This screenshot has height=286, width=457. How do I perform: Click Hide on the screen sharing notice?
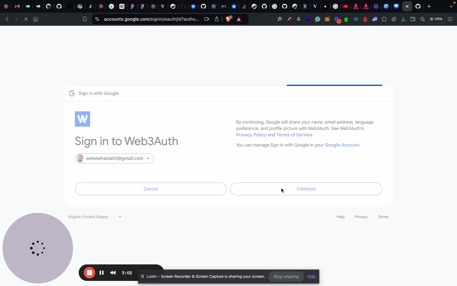311,276
